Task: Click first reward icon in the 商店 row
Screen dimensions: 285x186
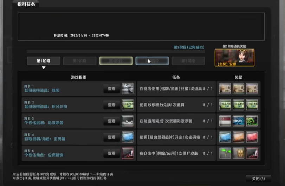Action: coord(225,89)
